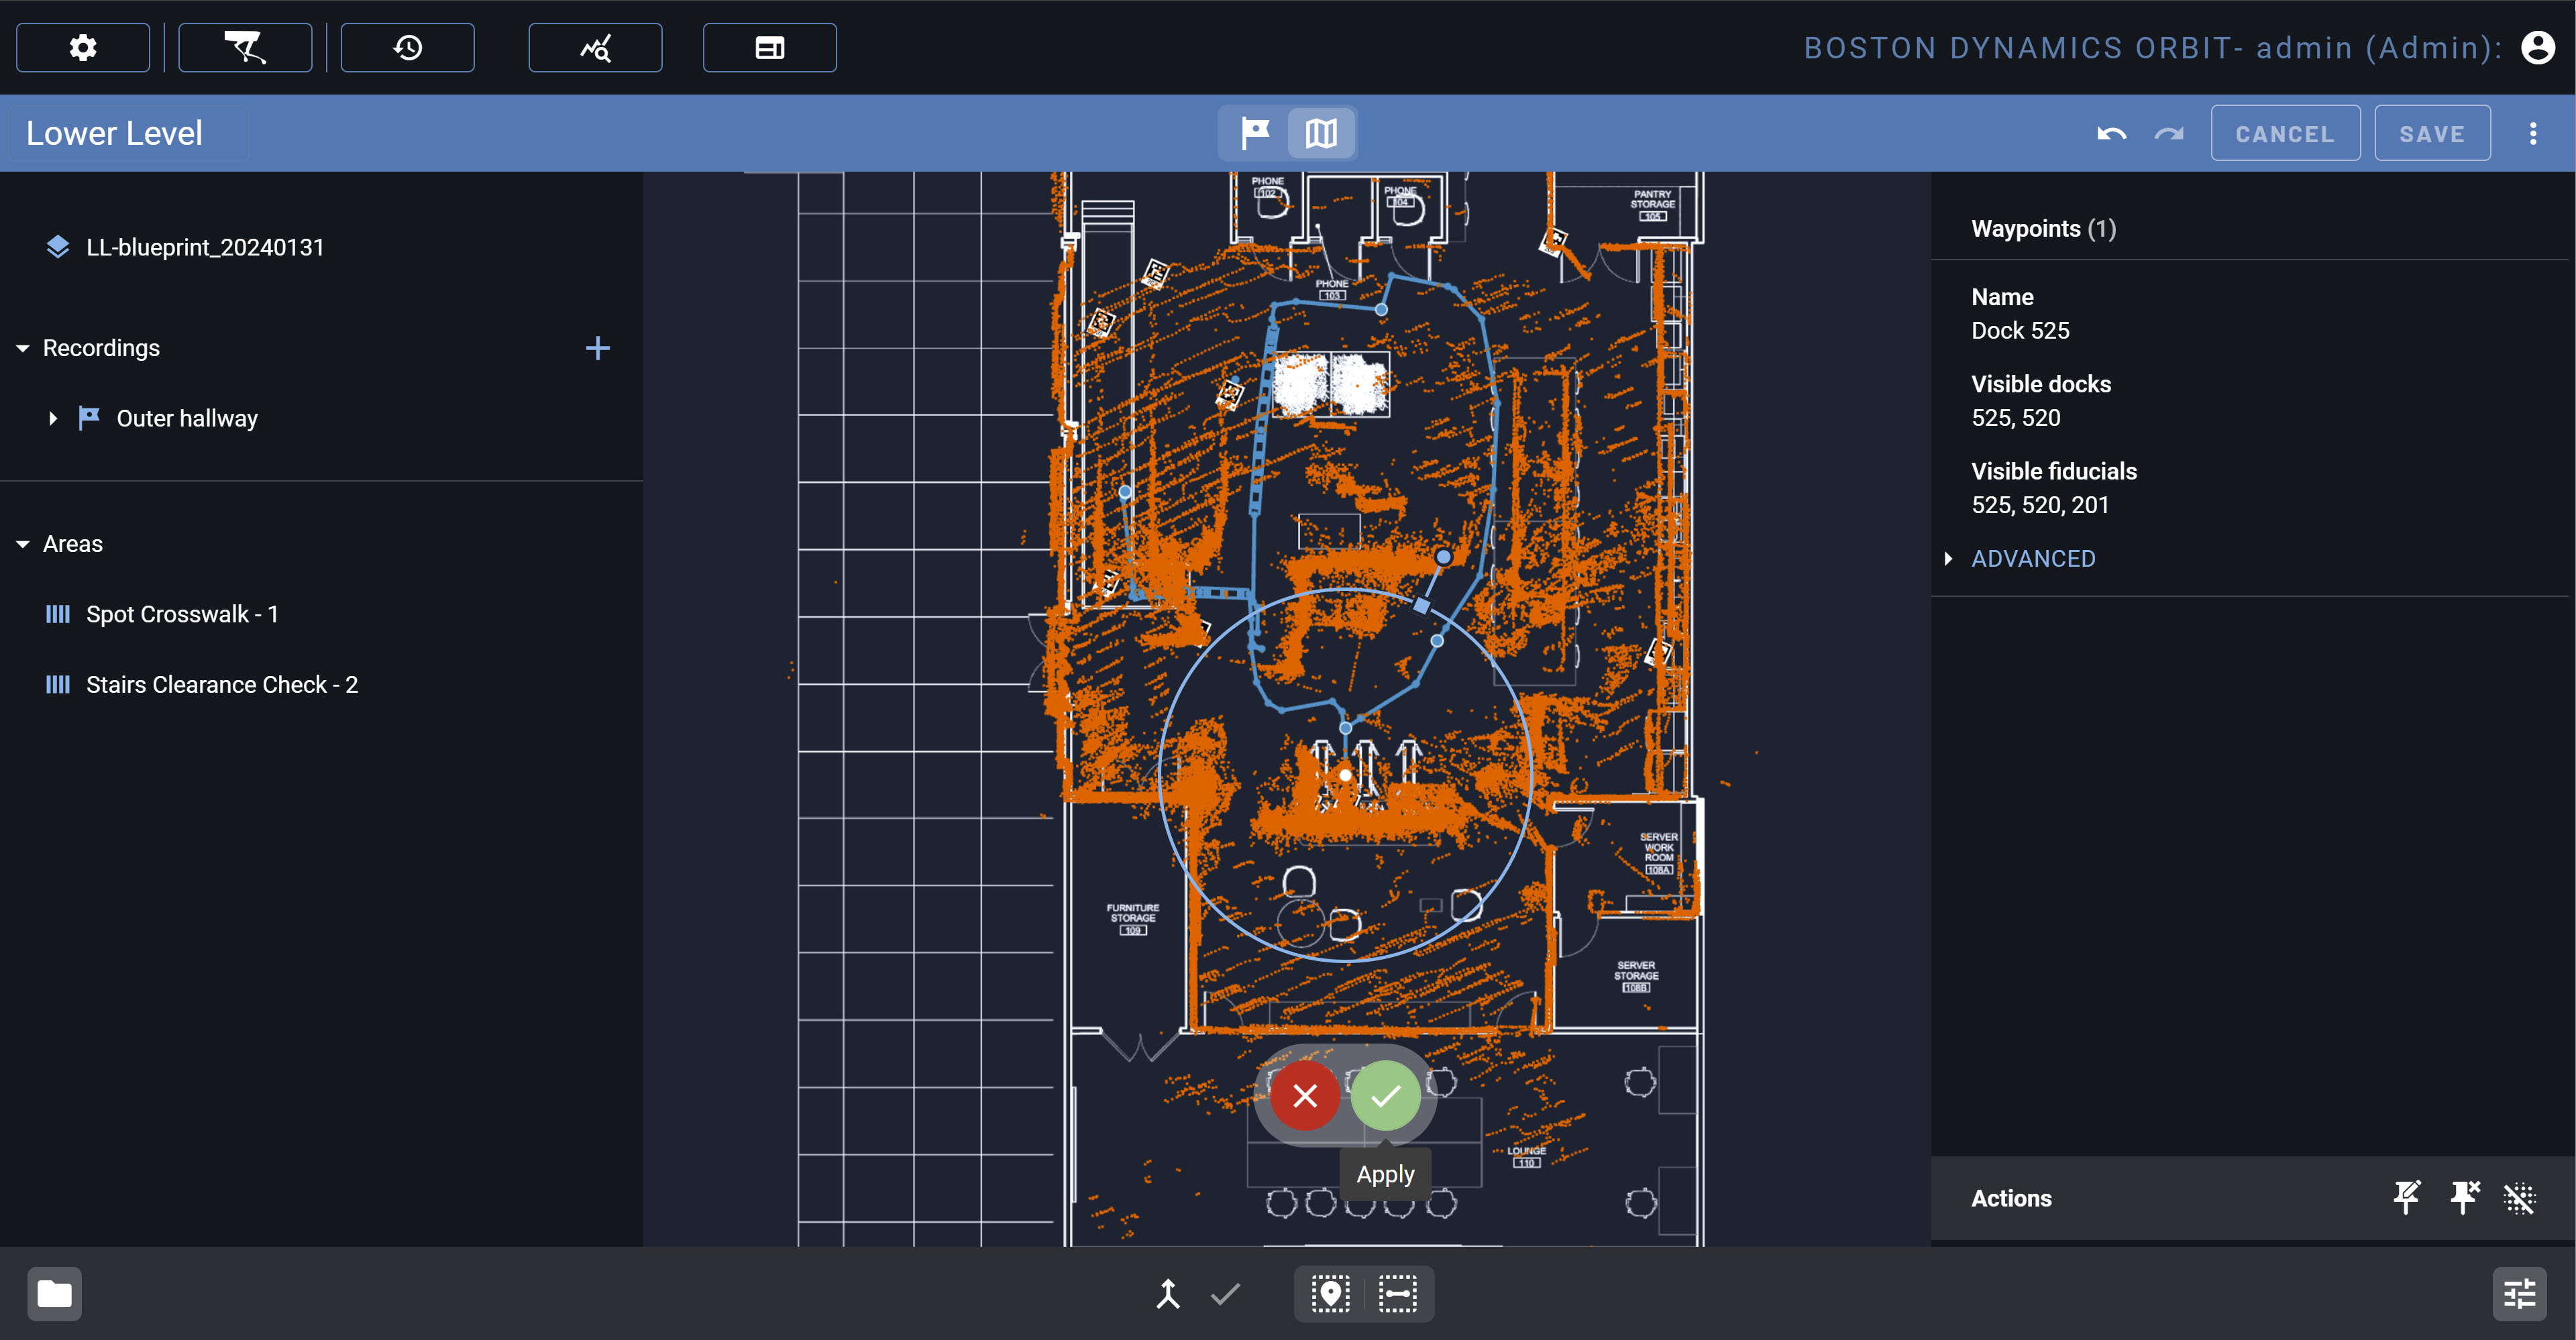Open the Spot robot view
This screenshot has width=2576, height=1340.
245,47
